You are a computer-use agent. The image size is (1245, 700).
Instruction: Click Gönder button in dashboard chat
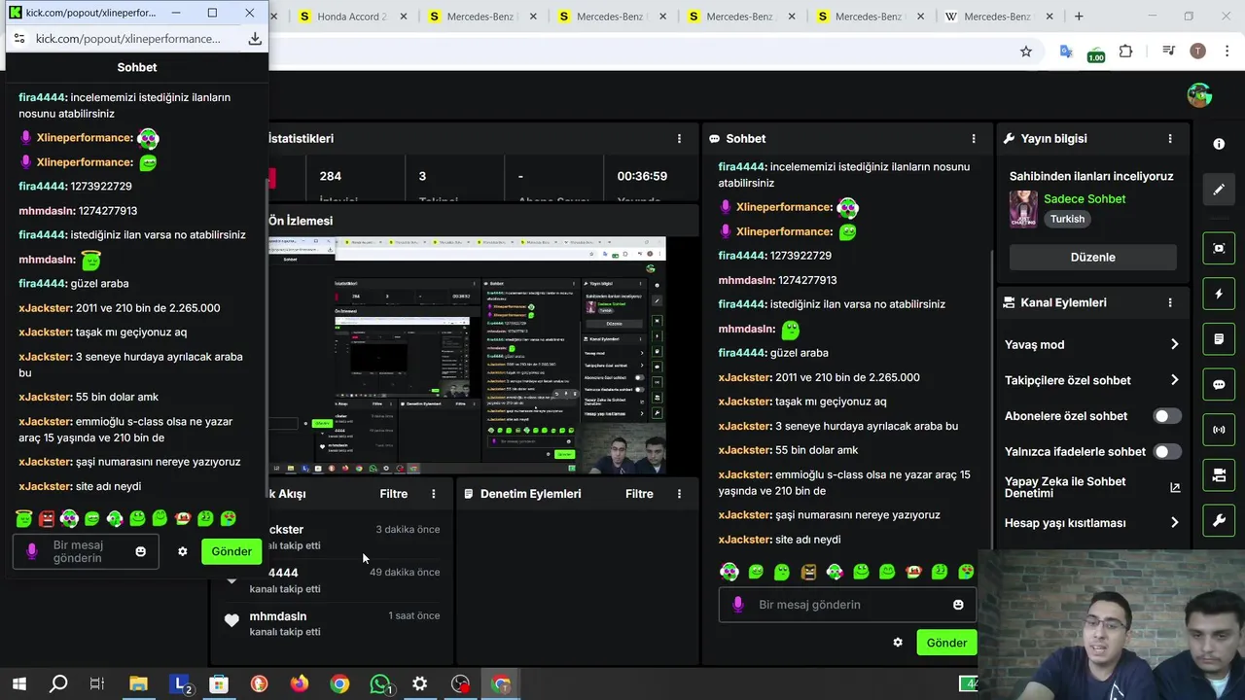point(946,643)
